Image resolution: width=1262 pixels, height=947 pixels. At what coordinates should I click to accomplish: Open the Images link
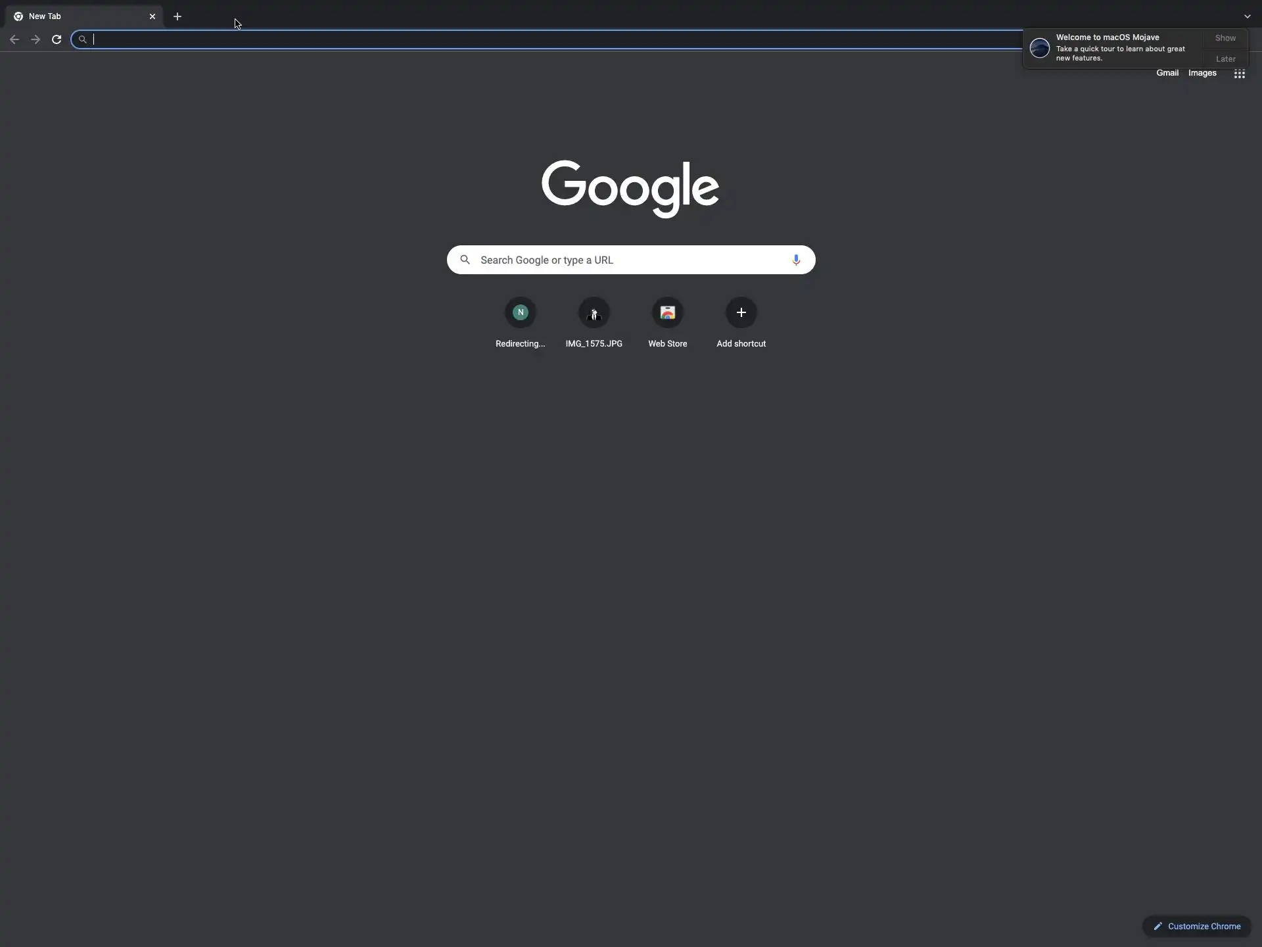(1202, 73)
